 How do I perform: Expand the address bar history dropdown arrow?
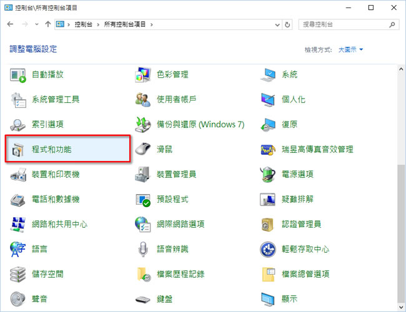277,25
